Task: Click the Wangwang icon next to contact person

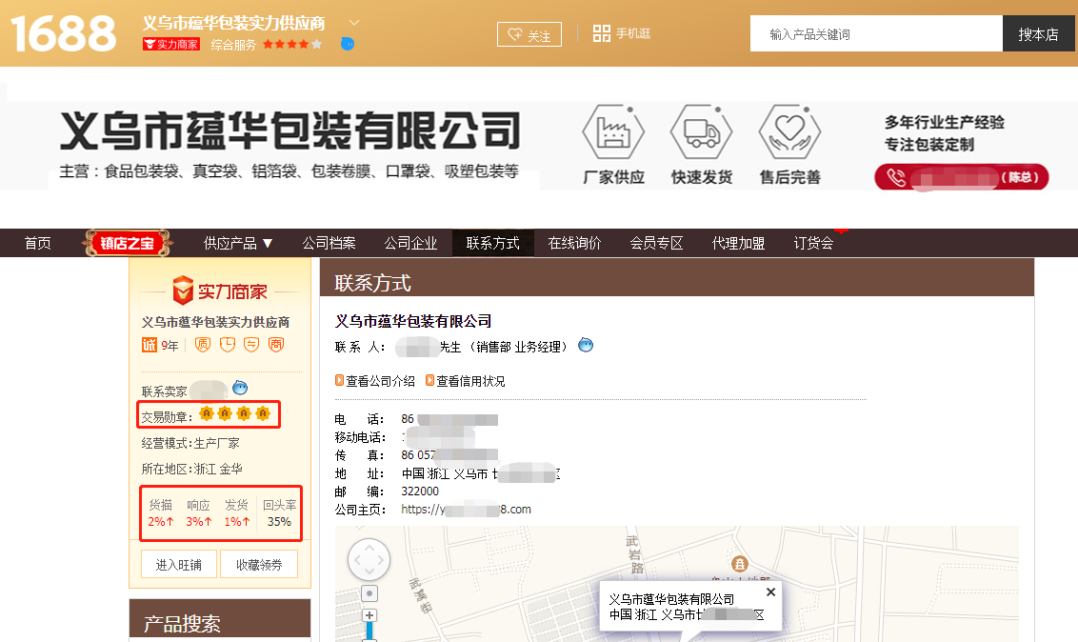Action: tap(586, 345)
